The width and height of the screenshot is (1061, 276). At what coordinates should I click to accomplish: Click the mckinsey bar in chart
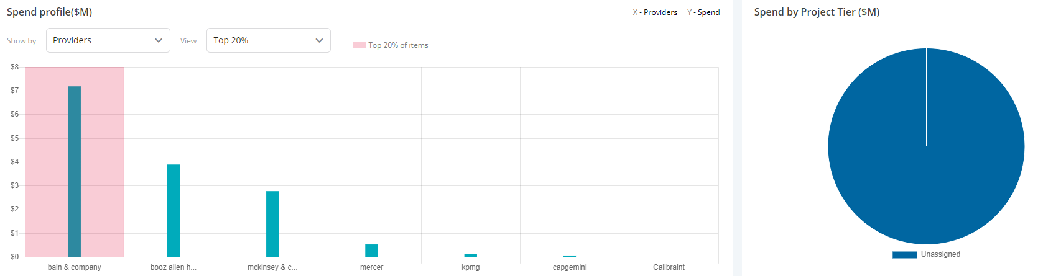[272, 224]
